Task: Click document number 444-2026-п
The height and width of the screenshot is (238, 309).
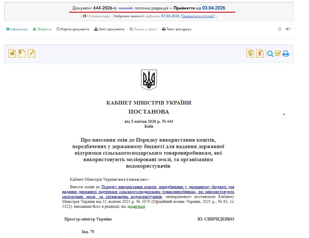Action: tap(105, 8)
